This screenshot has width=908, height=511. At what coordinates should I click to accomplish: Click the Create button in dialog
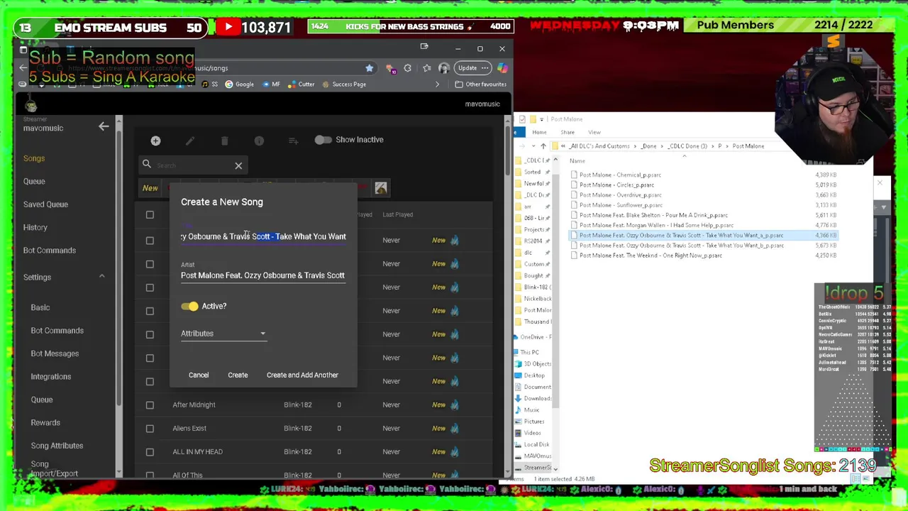[238, 375]
